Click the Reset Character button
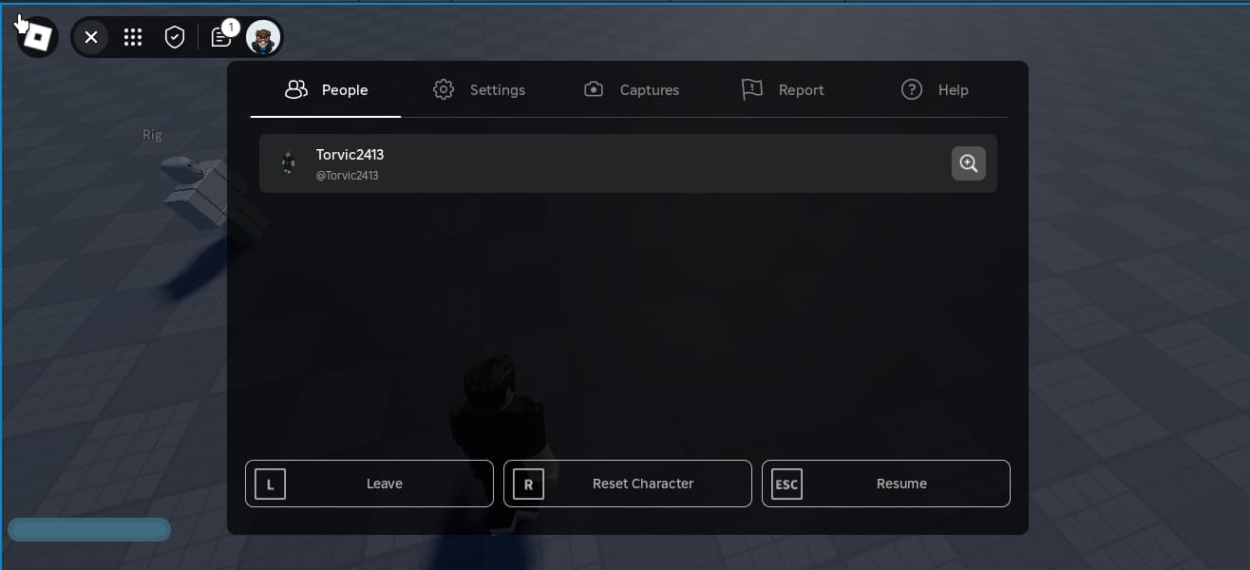 [628, 484]
